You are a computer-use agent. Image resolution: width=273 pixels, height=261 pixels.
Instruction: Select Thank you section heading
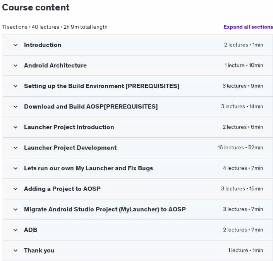click(39, 251)
